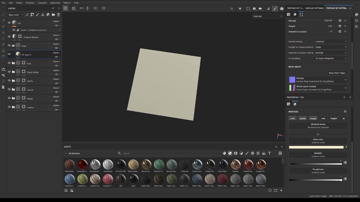Adjust the Metallic slider
This screenshot has width=360, height=202.
316,164
